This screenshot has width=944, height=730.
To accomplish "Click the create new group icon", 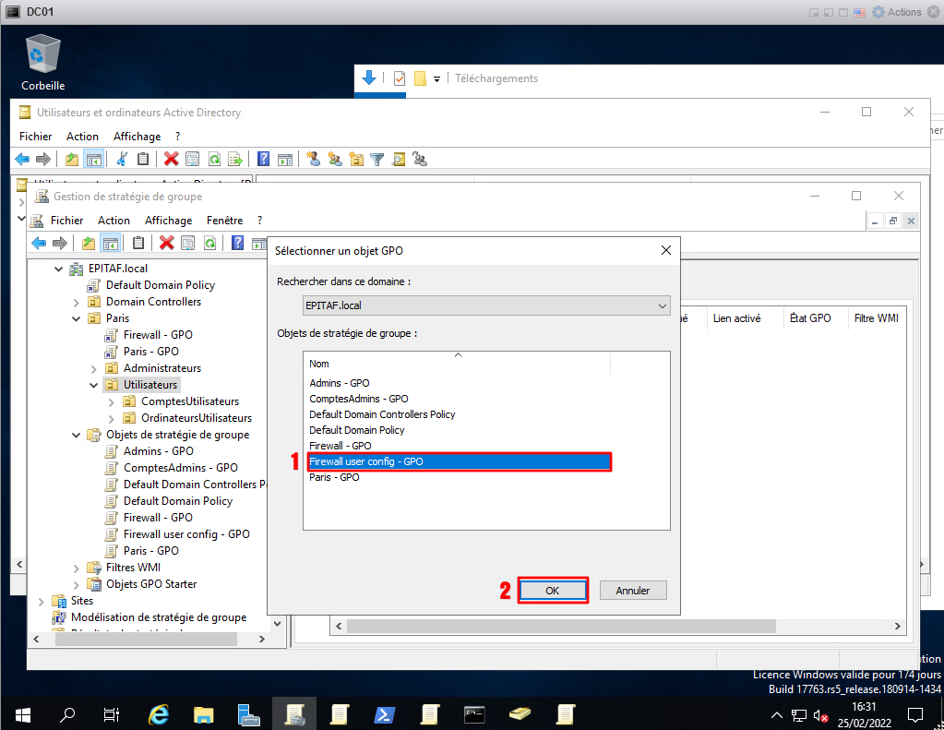I will tap(334, 159).
